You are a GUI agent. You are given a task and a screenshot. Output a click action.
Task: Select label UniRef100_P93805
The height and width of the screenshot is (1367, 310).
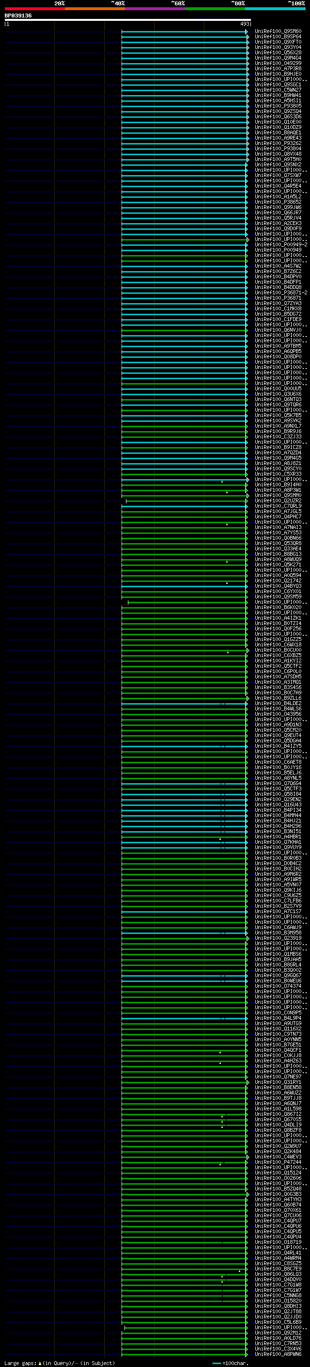(278, 106)
